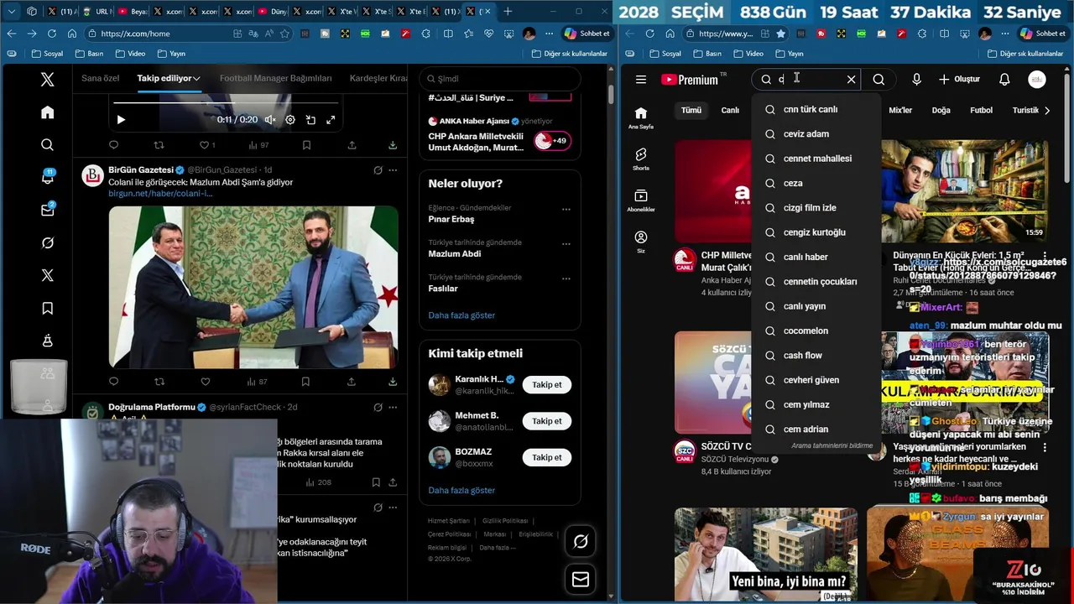Download media from BirGün Gazetesi tweet
Screen dimensions: 1074x604
coord(392,382)
